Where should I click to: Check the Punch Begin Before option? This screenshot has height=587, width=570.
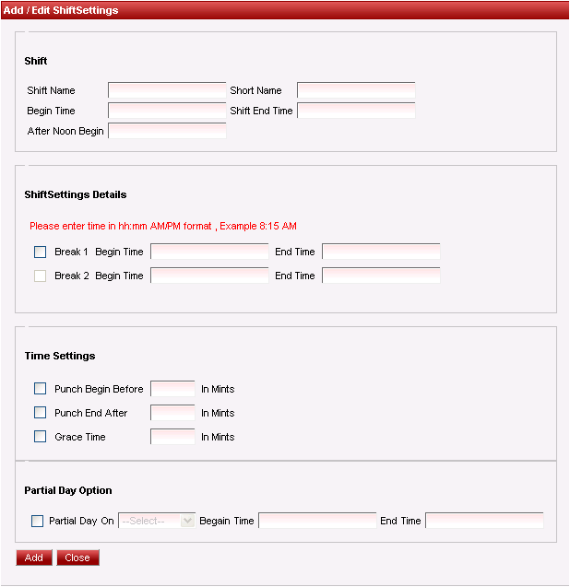click(40, 389)
